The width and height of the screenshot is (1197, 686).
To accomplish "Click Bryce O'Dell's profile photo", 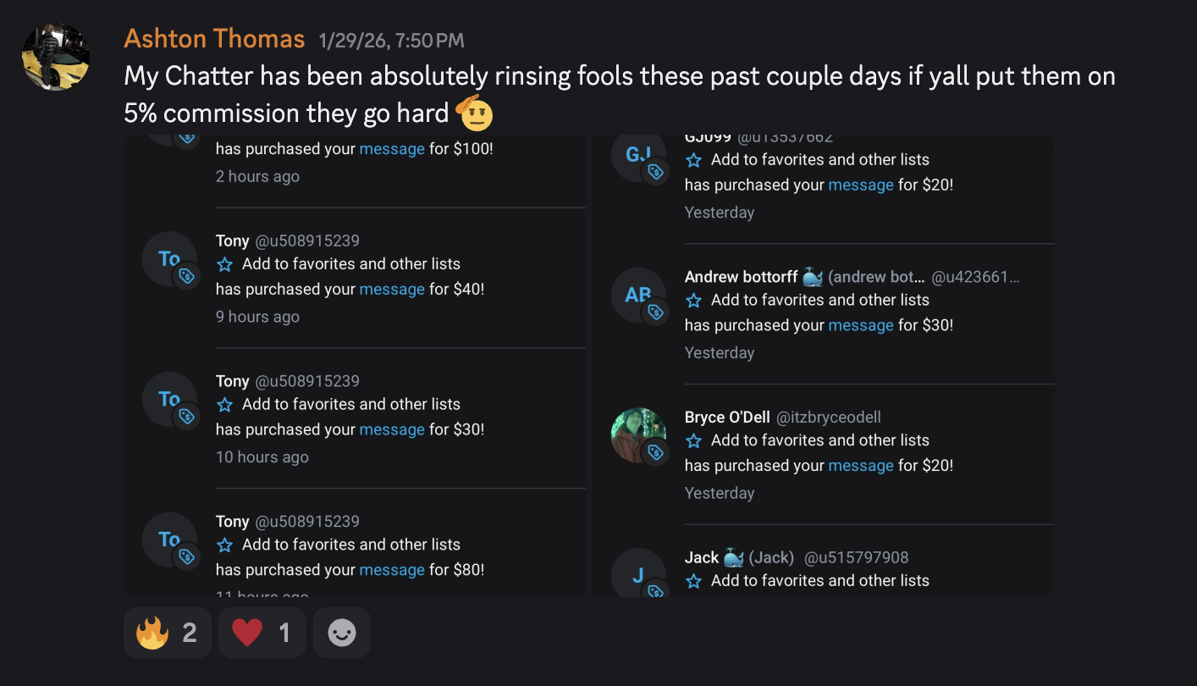I will pos(638,435).
